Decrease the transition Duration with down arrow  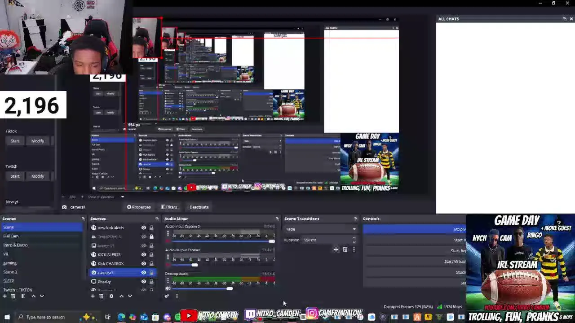pyautogui.click(x=354, y=242)
